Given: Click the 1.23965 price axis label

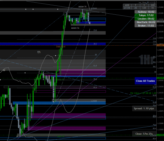Looking at the screenshot, I should (x=160, y=105).
